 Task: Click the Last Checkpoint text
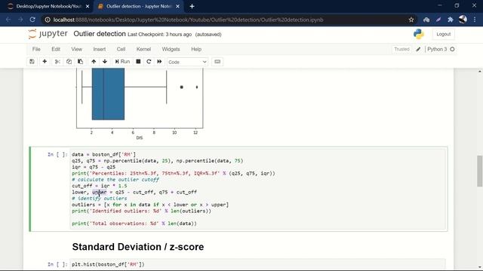pyautogui.click(x=159, y=35)
